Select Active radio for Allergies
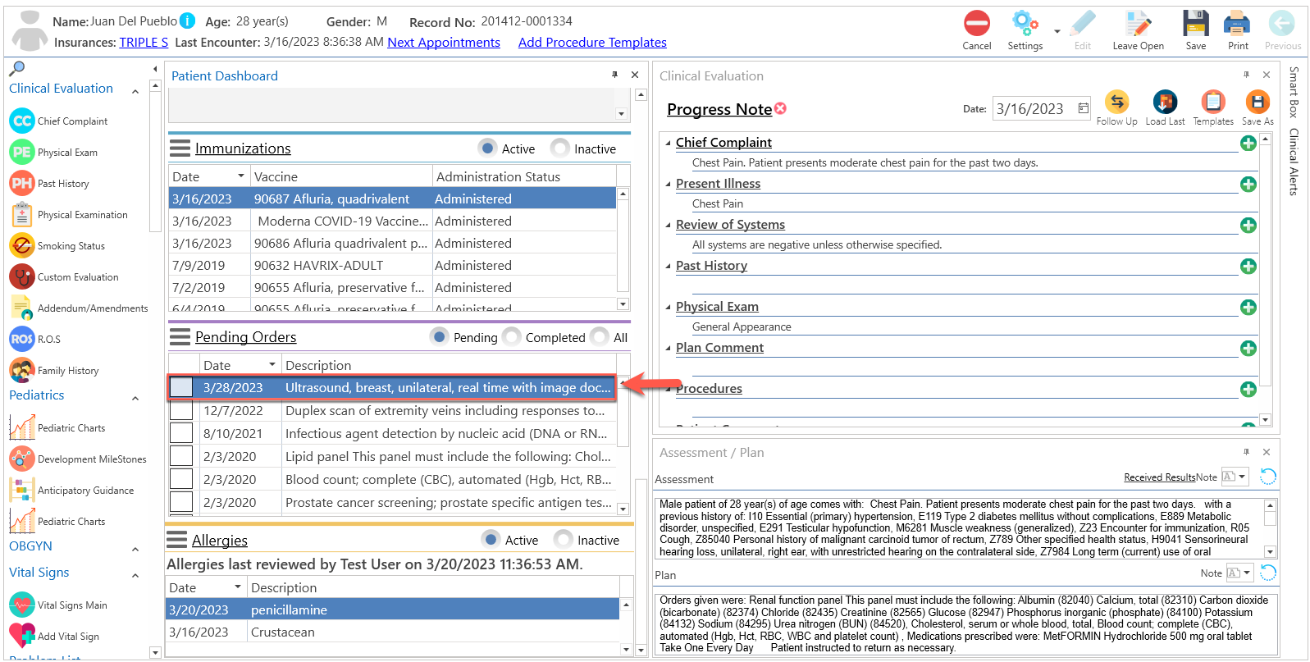The width and height of the screenshot is (1310, 662). [x=491, y=540]
